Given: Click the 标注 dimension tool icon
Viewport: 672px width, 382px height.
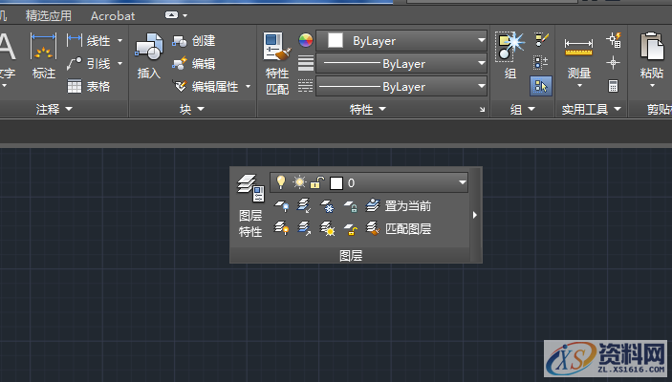Looking at the screenshot, I should coord(44,55).
